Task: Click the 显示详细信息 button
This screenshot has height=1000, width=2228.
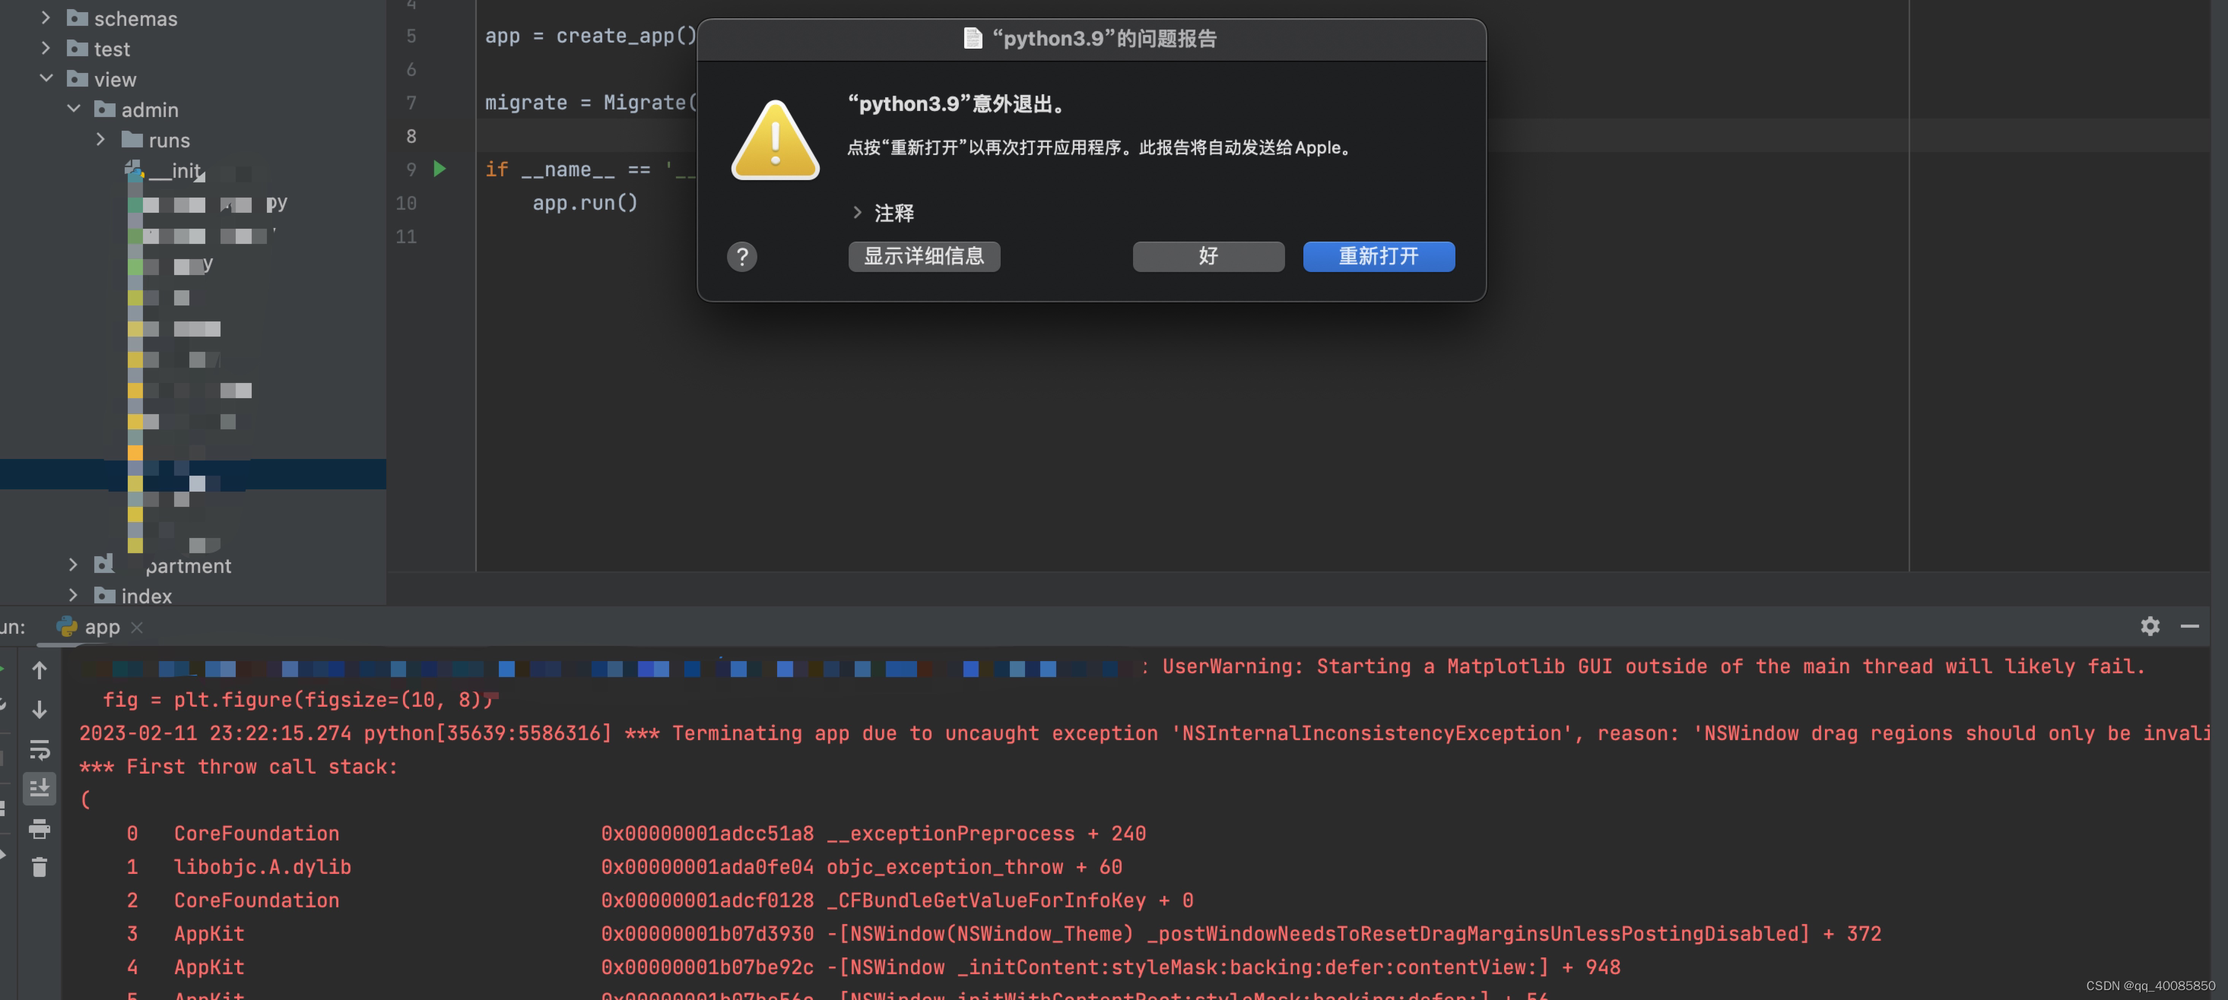Action: point(924,257)
